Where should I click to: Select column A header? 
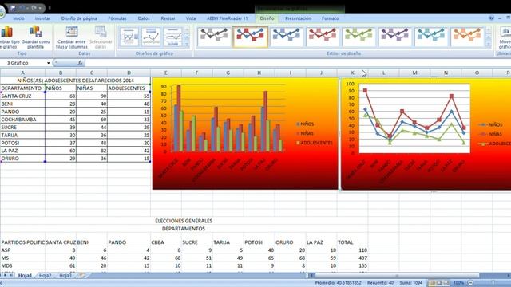point(22,73)
